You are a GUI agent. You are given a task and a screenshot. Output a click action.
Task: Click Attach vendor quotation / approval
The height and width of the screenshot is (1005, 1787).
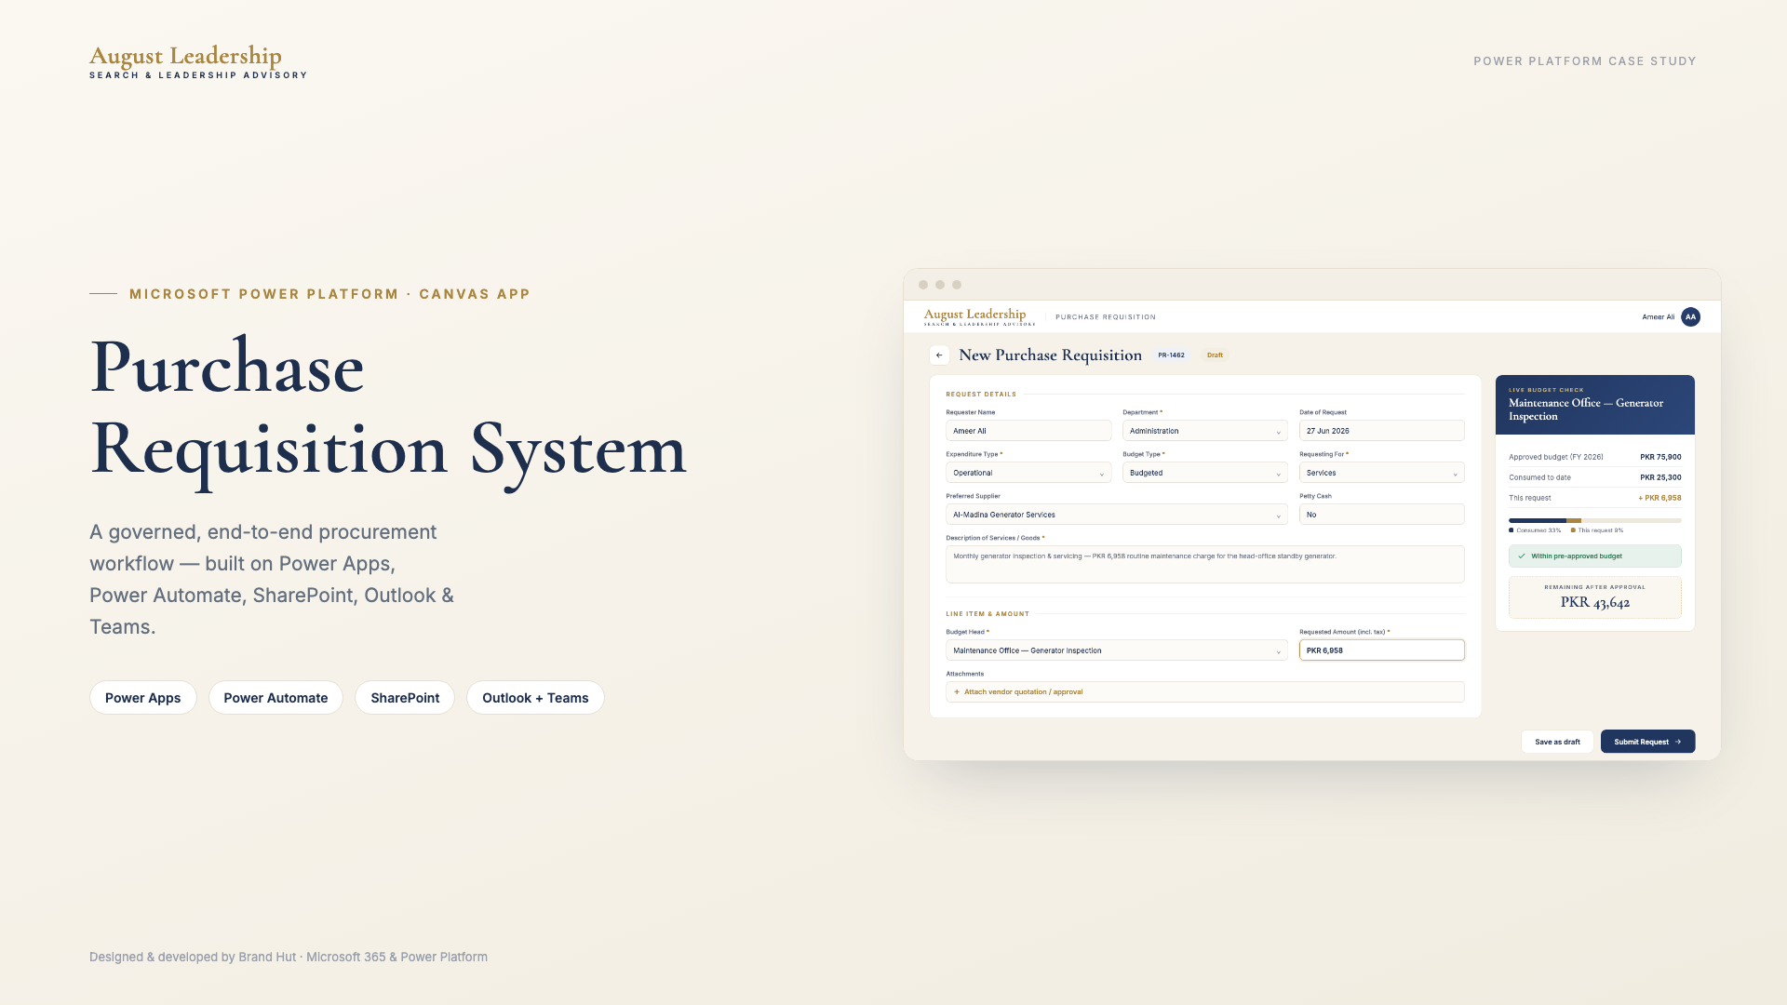tap(1204, 691)
